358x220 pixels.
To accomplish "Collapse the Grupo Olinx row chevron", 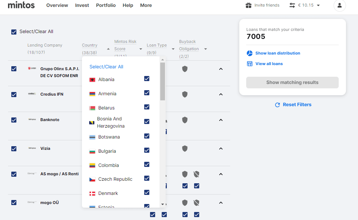I will pos(221,69).
